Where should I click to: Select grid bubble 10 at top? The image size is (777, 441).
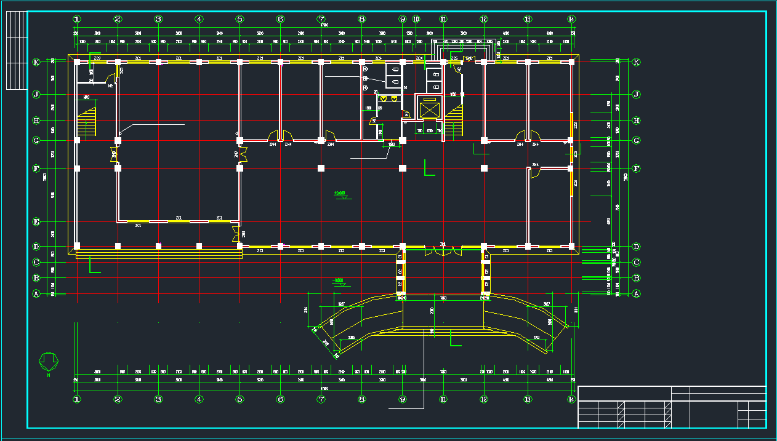[x=416, y=19]
